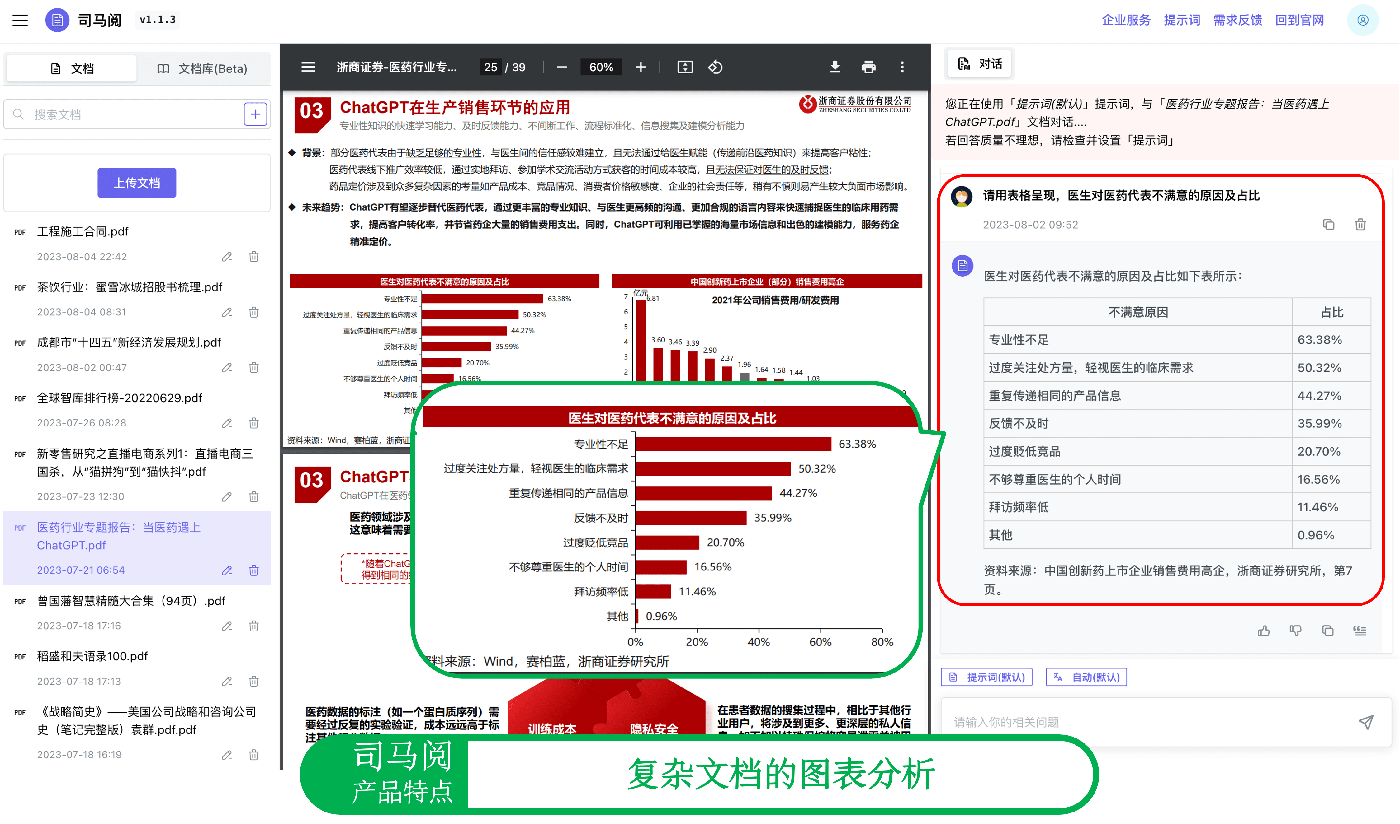
Task: Click the quote icon under the answer
Action: point(1360,631)
